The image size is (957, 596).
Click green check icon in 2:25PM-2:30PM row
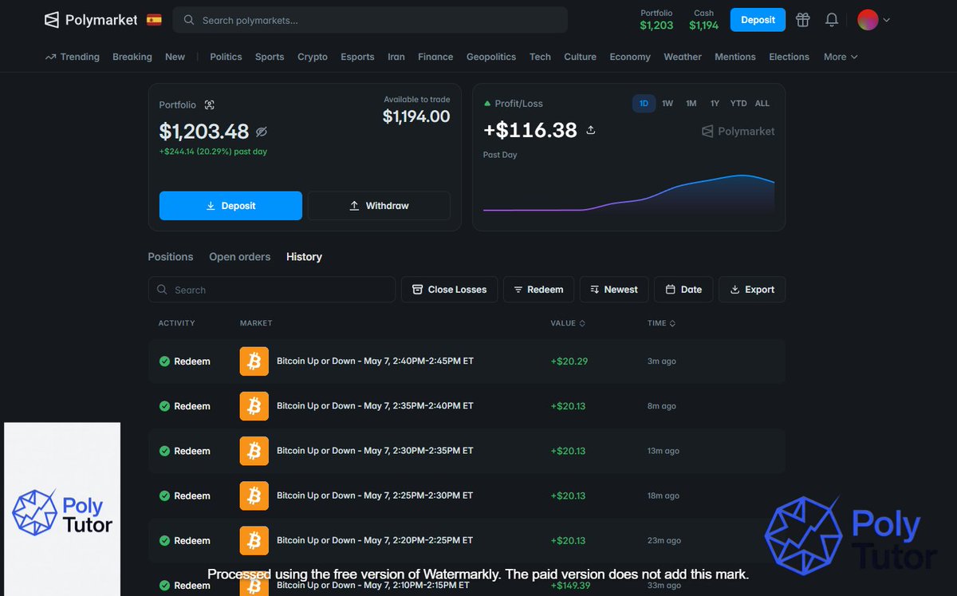click(x=164, y=495)
